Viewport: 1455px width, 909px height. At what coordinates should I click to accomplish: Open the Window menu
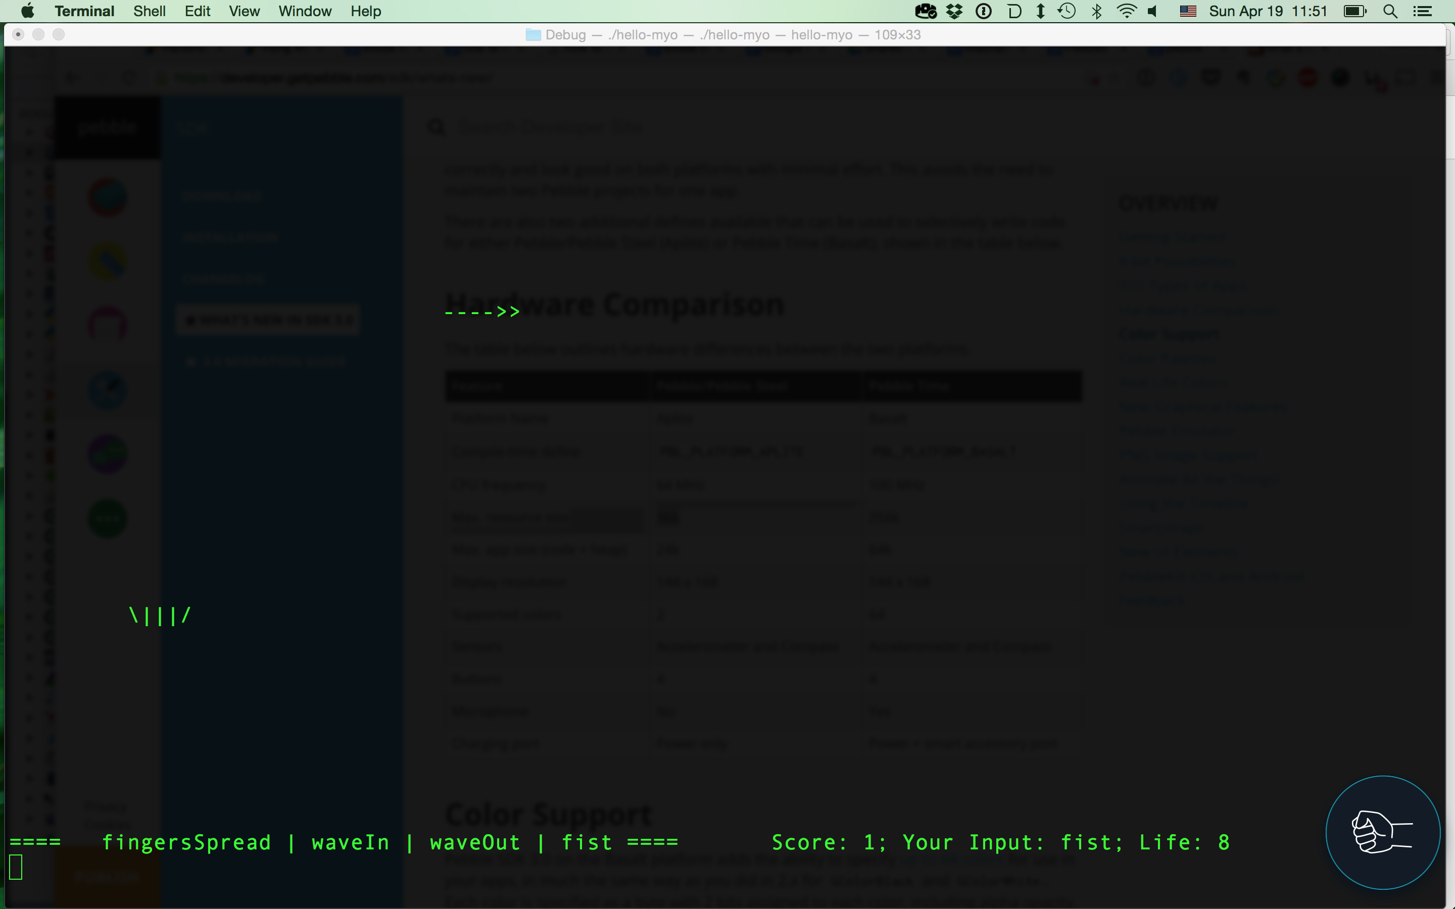tap(305, 11)
